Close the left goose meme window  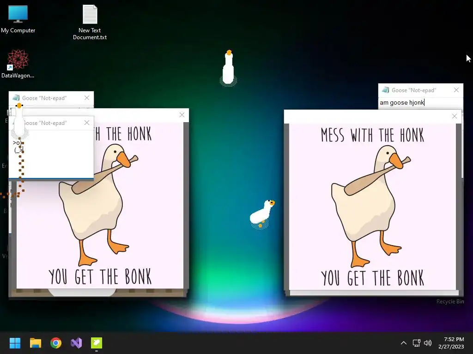pos(182,115)
